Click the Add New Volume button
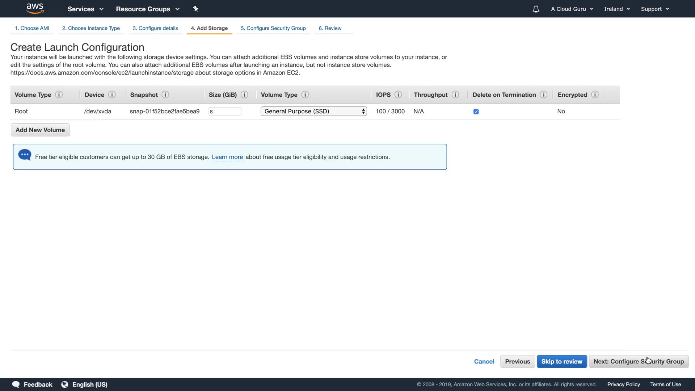This screenshot has width=695, height=391. [x=40, y=130]
